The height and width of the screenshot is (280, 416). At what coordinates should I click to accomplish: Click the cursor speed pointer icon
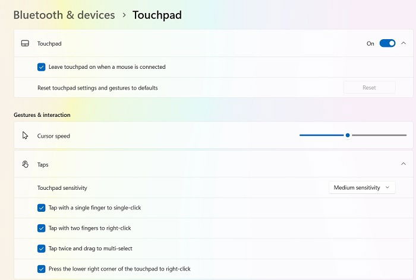coord(25,136)
